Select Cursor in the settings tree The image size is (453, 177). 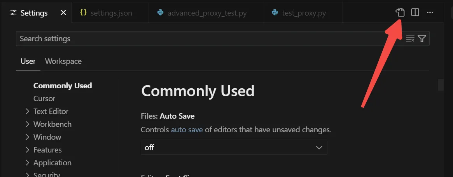point(44,99)
